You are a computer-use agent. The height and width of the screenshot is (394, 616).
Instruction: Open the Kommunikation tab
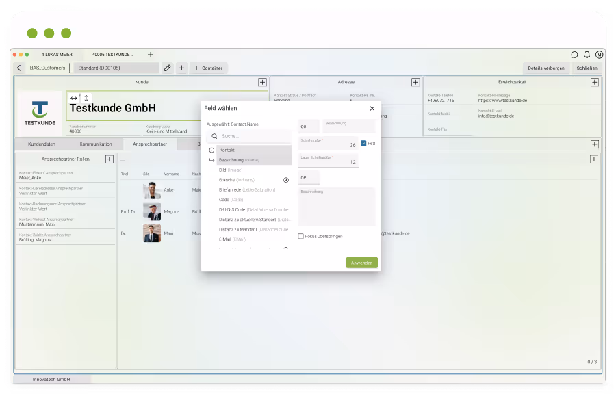[95, 144]
